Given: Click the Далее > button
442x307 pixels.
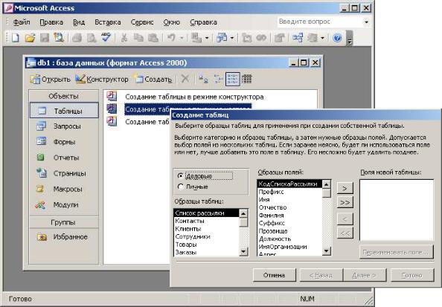Looking at the screenshot, I should point(364,275).
